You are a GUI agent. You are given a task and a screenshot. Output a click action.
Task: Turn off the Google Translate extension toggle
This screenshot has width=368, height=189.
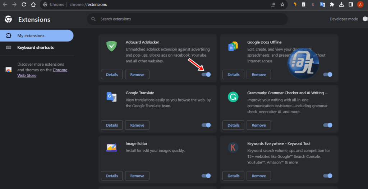tap(206, 125)
